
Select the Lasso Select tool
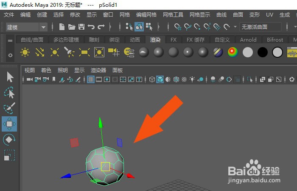coord(9,93)
